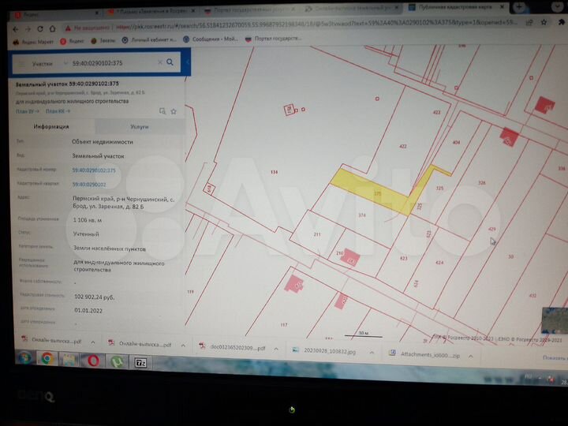Open the Сообщения - Мой bookmark
Image resolution: width=568 pixels, height=426 pixels.
(x=210, y=39)
